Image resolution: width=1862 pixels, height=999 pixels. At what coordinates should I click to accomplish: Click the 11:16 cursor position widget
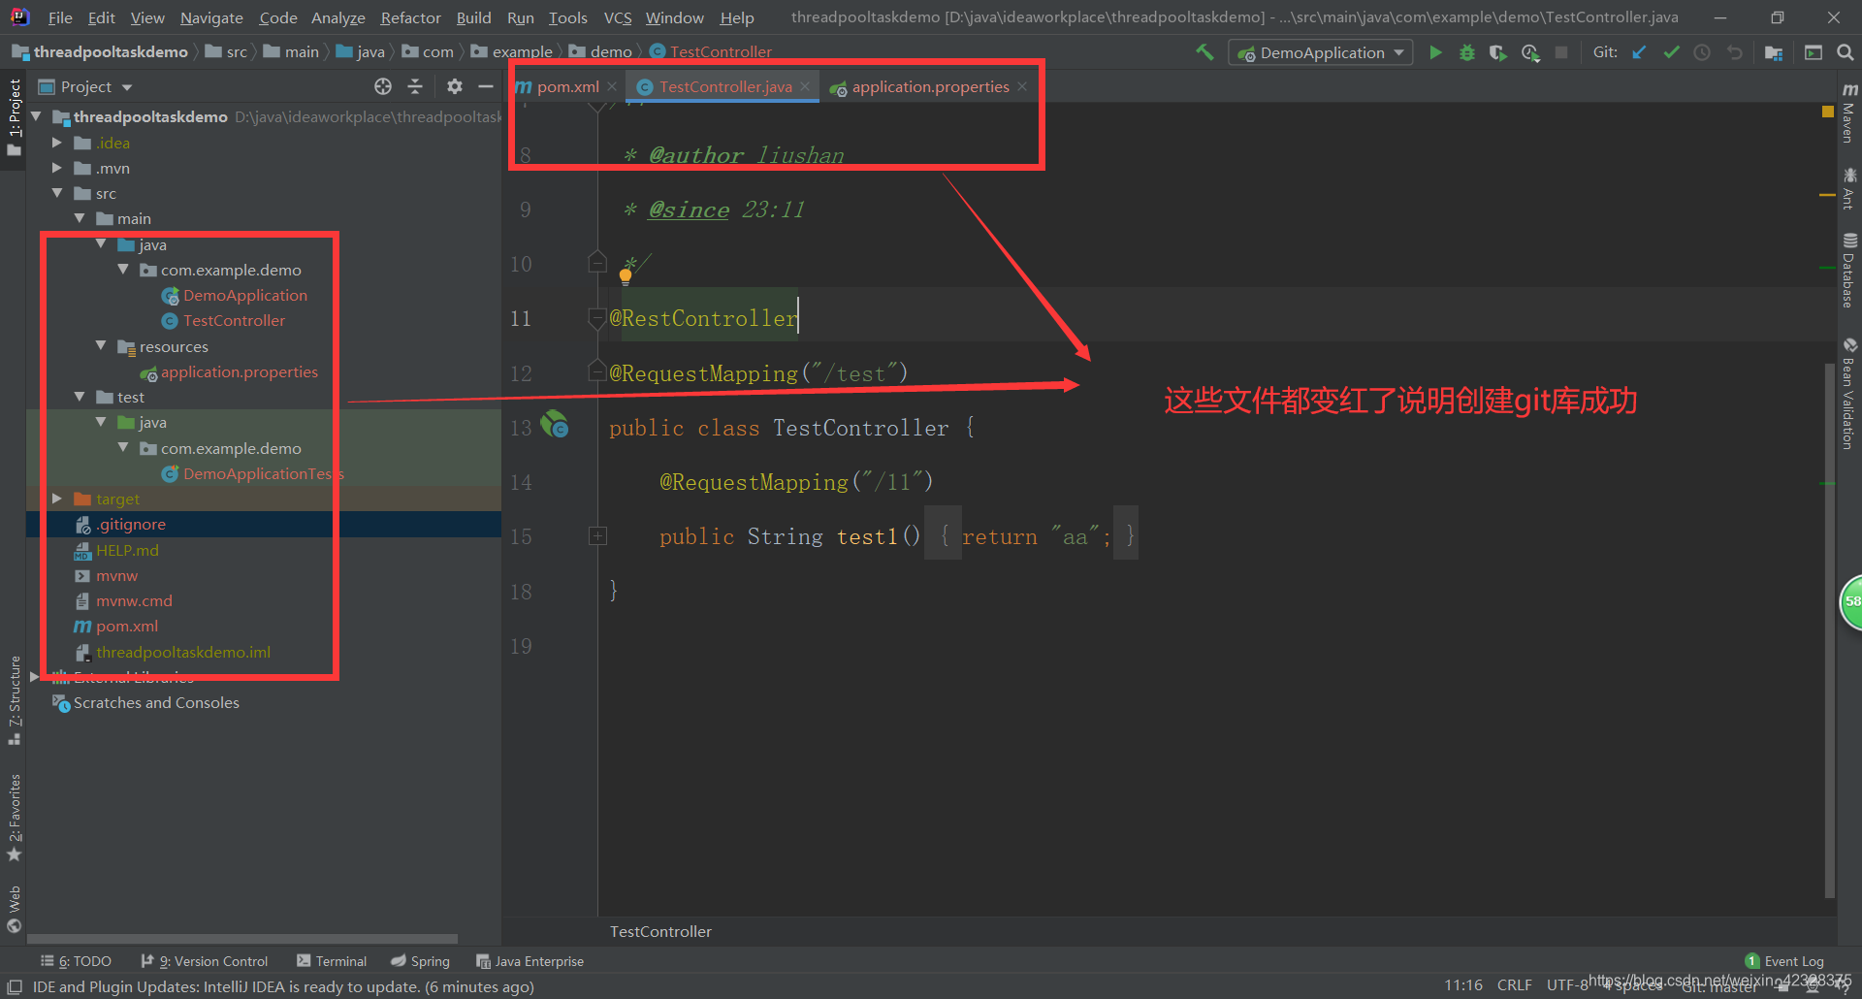1463,985
